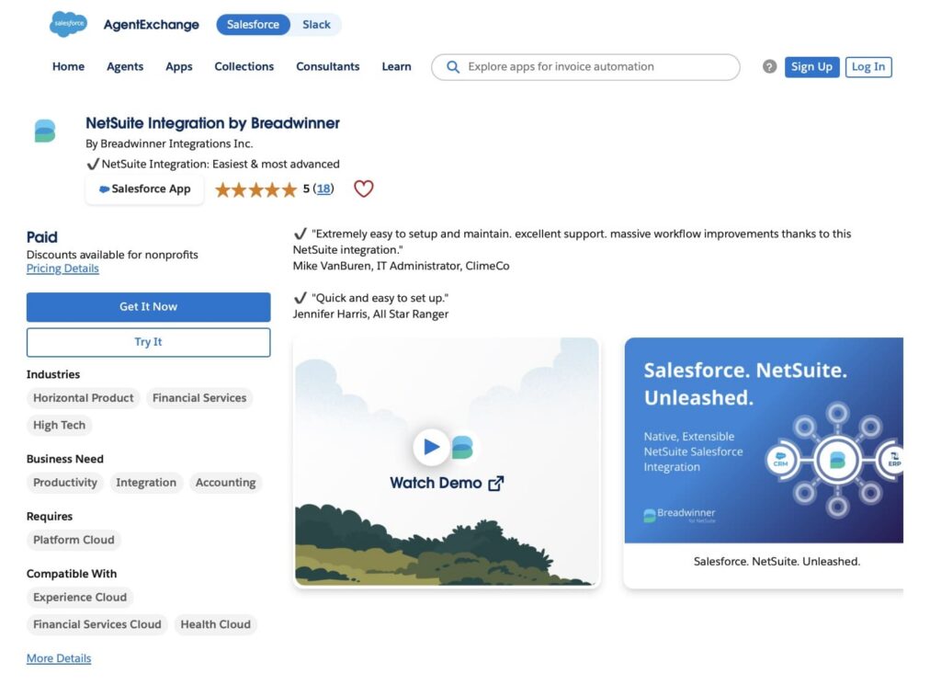Select the Experience Cloud tag
941x685 pixels.
80,598
